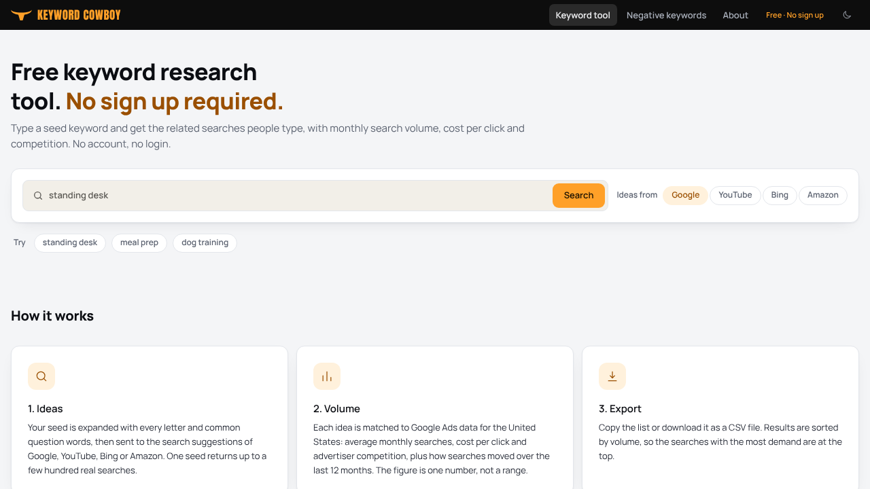The height and width of the screenshot is (489, 870).
Task: Try the dog training suggestion chip
Action: coord(205,242)
